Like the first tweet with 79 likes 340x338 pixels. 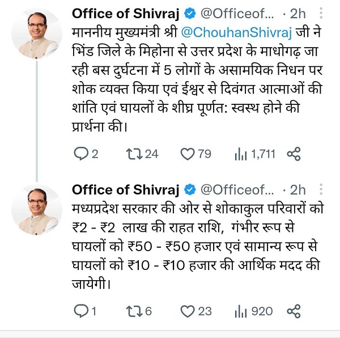point(188,154)
